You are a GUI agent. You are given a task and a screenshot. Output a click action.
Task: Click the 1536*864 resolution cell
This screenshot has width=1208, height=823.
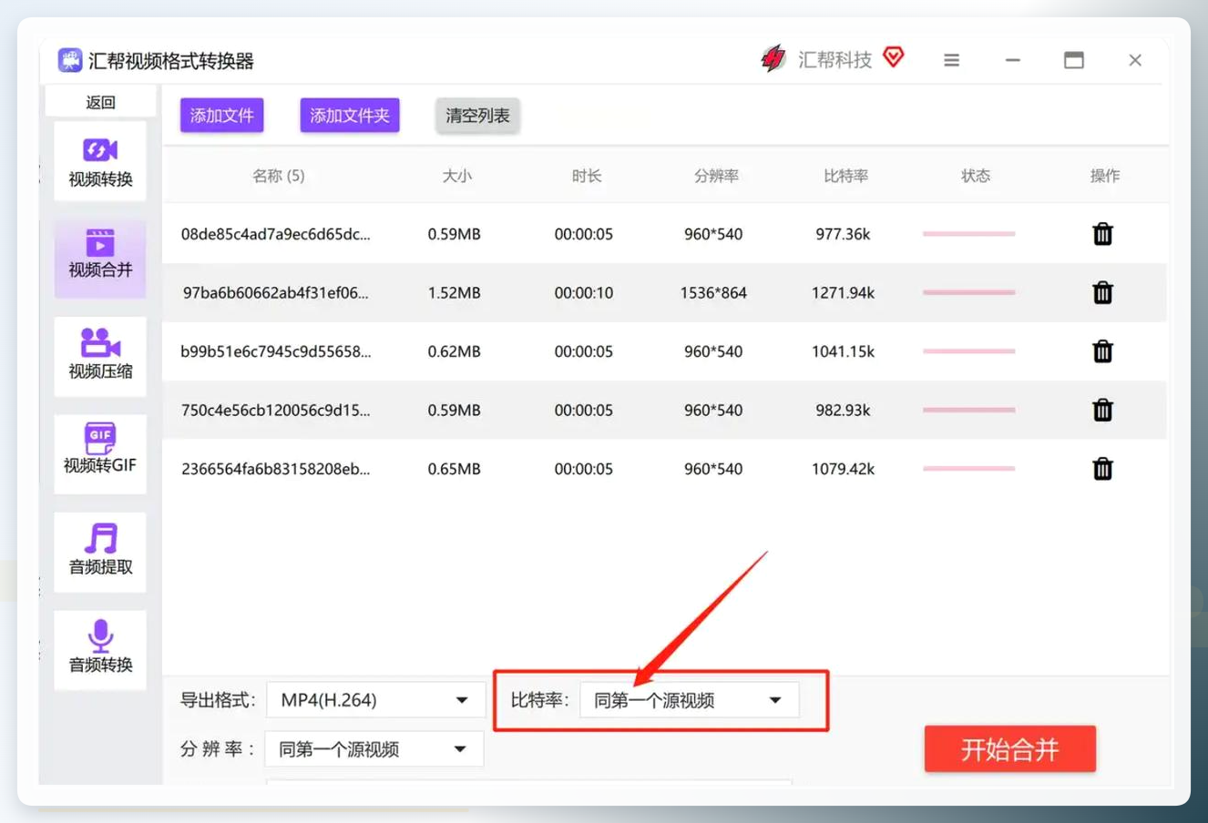pos(713,292)
